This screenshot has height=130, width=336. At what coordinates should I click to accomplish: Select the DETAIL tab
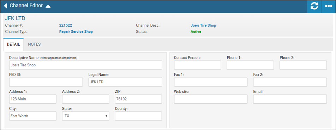coord(13,44)
